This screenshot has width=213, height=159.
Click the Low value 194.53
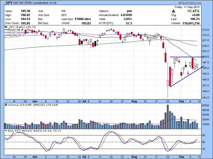26,19
